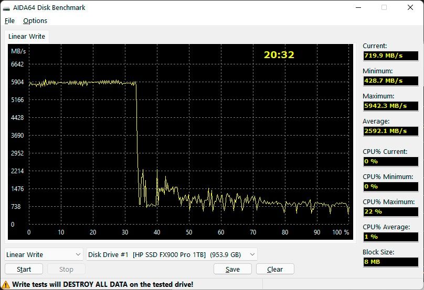Click the CPU% Minimum value 0 %
The height and width of the screenshot is (290, 424).
390,186
